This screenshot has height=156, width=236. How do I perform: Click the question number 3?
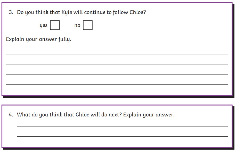tap(11, 12)
